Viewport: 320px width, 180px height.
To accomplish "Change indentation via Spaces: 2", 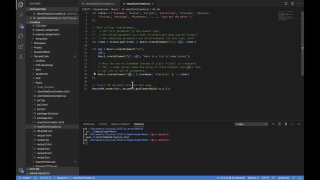I will [253, 178].
